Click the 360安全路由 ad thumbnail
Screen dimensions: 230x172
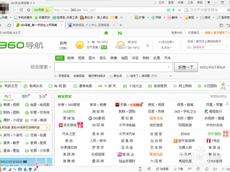click(26, 162)
